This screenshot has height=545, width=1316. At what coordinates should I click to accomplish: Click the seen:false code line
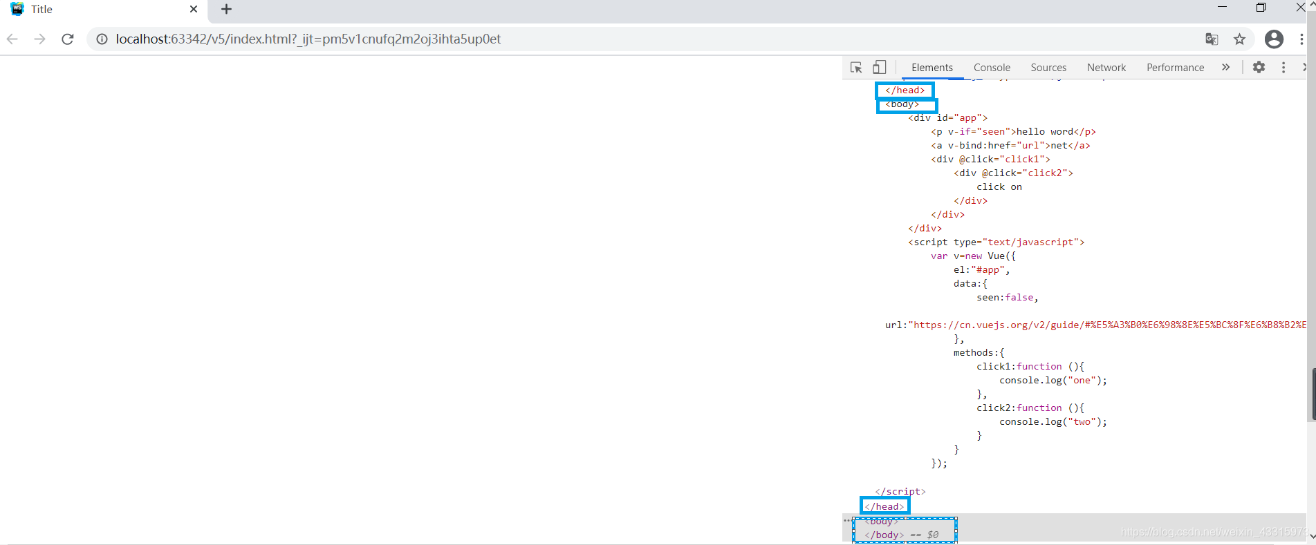coord(1008,297)
